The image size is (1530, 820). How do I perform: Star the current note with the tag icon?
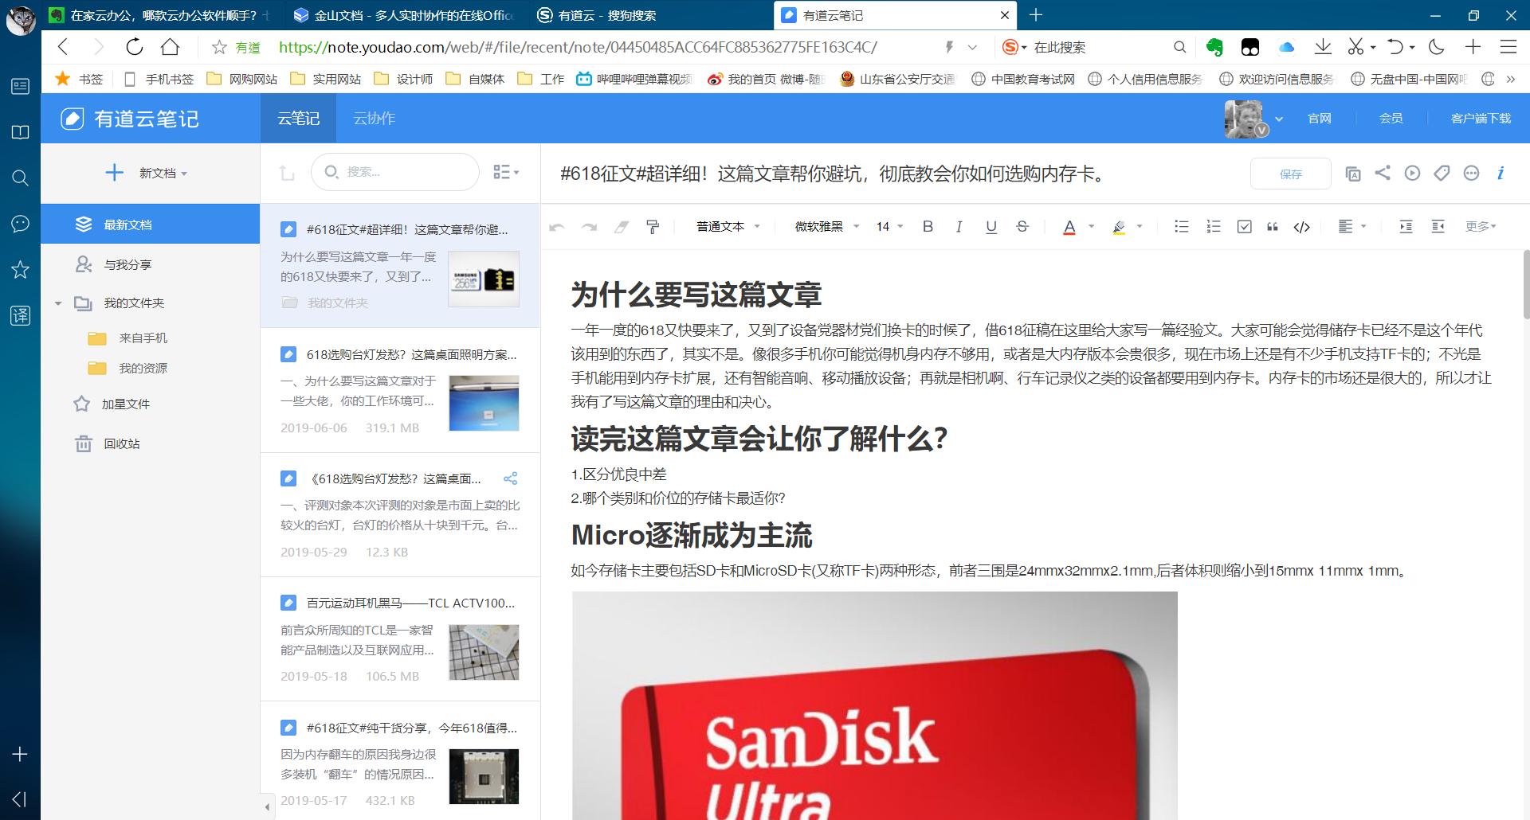pos(1441,174)
